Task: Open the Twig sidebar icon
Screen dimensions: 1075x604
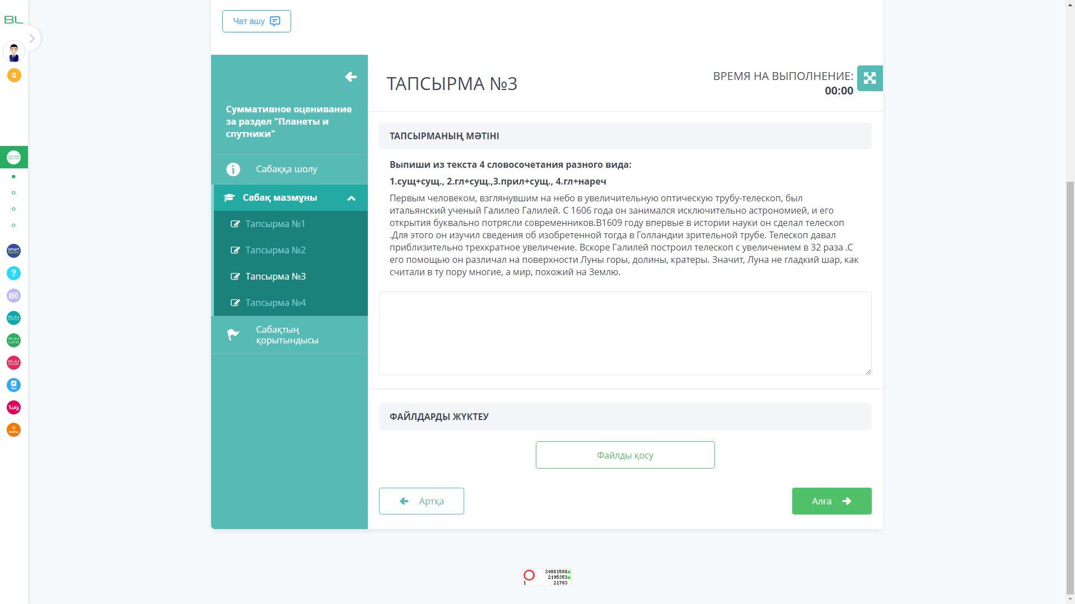Action: tap(13, 408)
